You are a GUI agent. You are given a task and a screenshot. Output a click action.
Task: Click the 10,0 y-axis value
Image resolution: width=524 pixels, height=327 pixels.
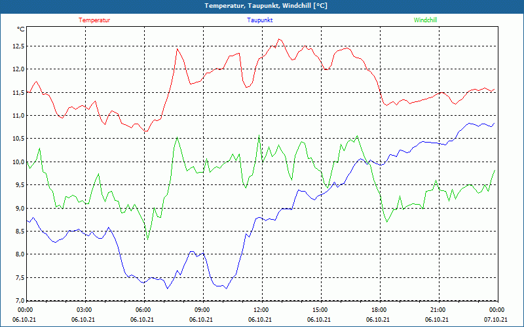(x=19, y=162)
